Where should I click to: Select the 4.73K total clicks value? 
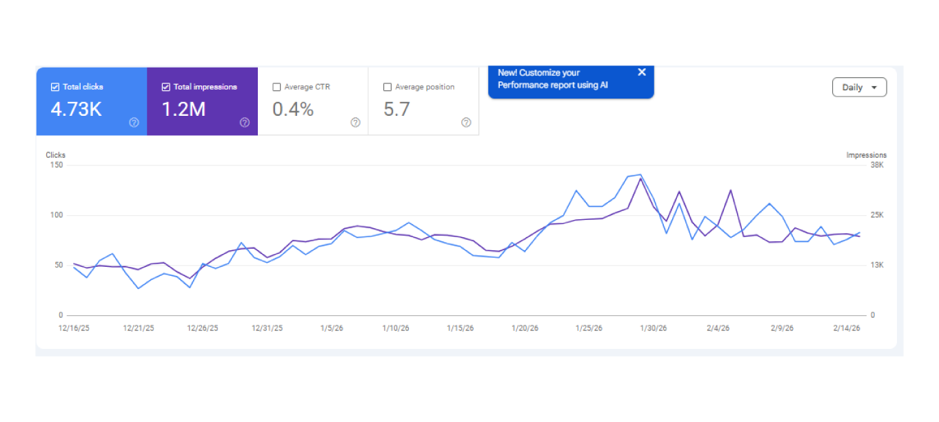coord(77,110)
